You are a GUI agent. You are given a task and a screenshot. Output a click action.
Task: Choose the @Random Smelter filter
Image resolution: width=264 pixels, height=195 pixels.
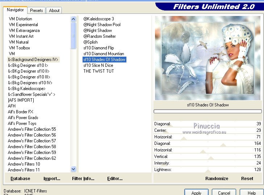click(100, 36)
